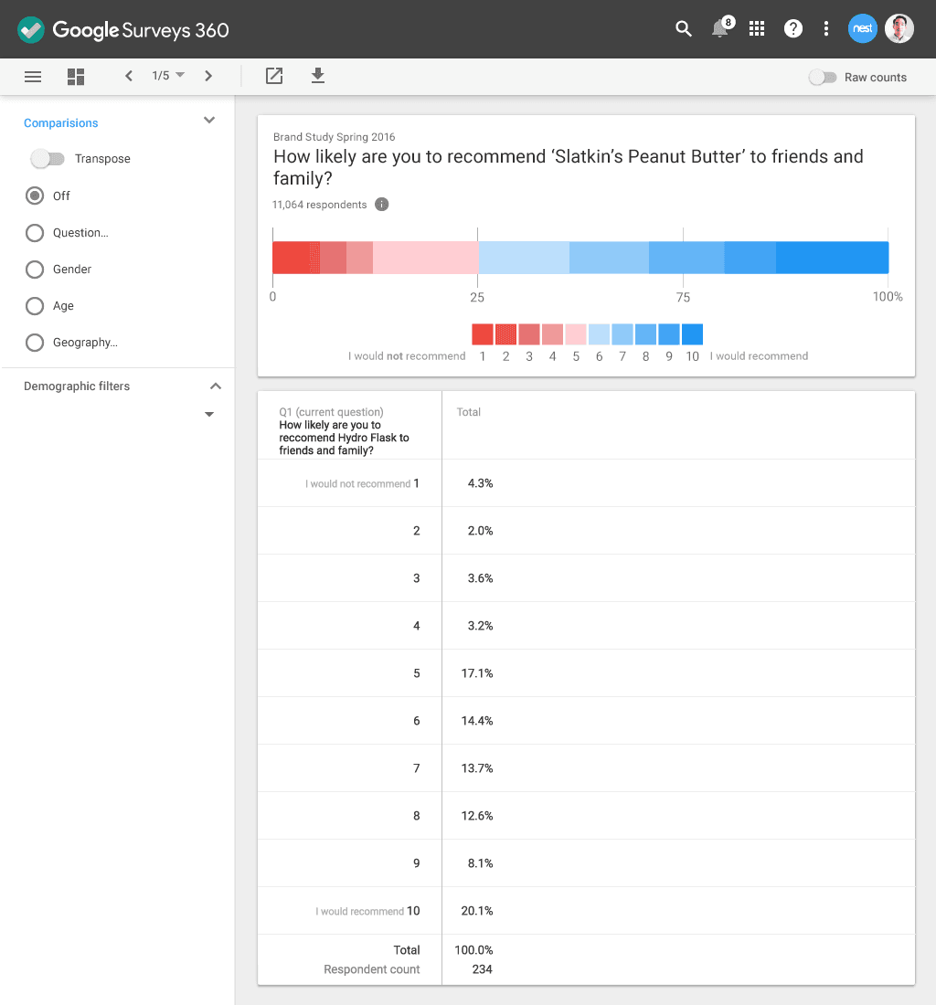Screen dimensions: 936x1005
Task: Open the share/export survey icon
Action: [x=273, y=77]
